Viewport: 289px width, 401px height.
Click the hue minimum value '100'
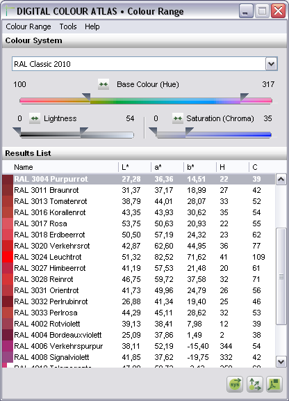coord(19,84)
